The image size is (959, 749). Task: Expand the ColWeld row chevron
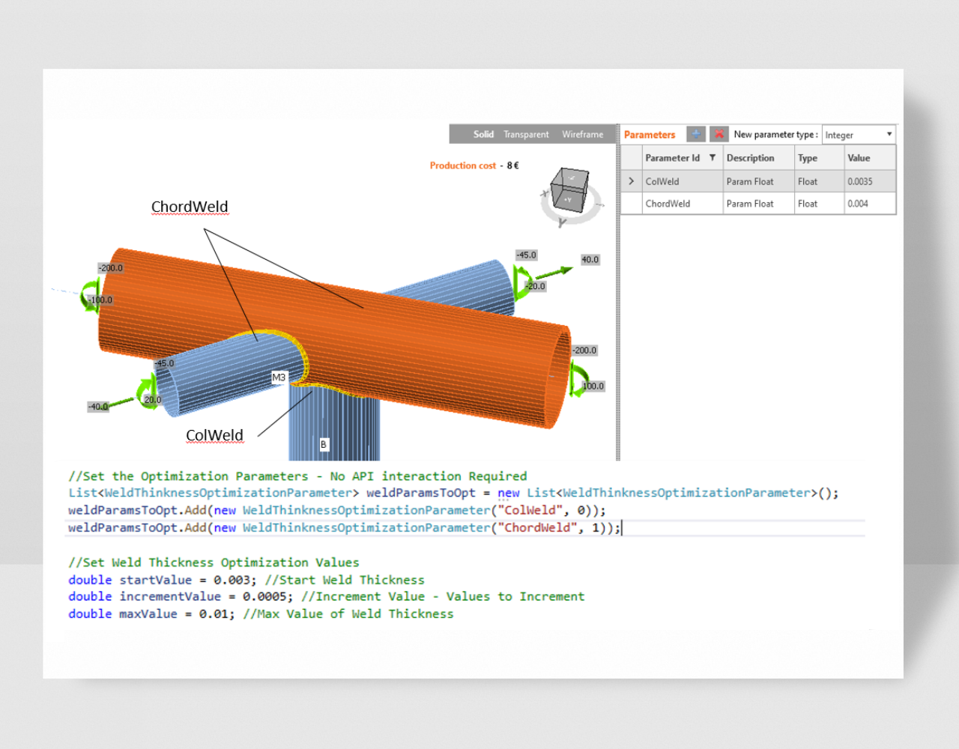pyautogui.click(x=632, y=181)
